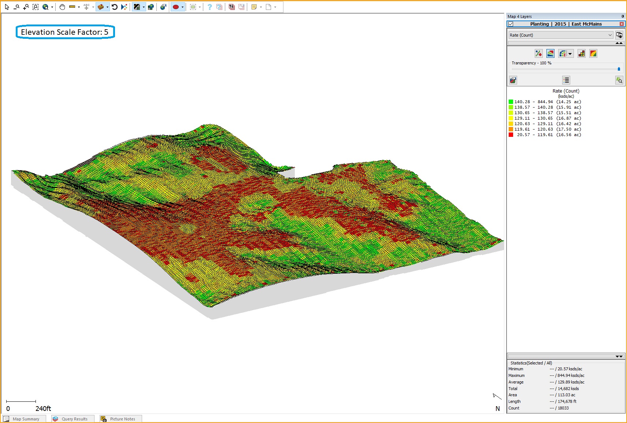The width and height of the screenshot is (627, 423).
Task: Click the north arrow compass indicator
Action: click(497, 403)
